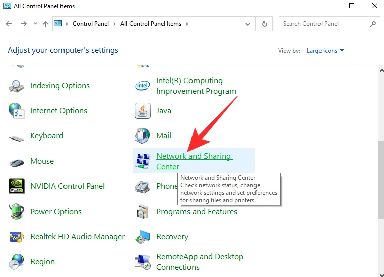Click the RemoteApp and Desktop Connections icon

click(143, 262)
